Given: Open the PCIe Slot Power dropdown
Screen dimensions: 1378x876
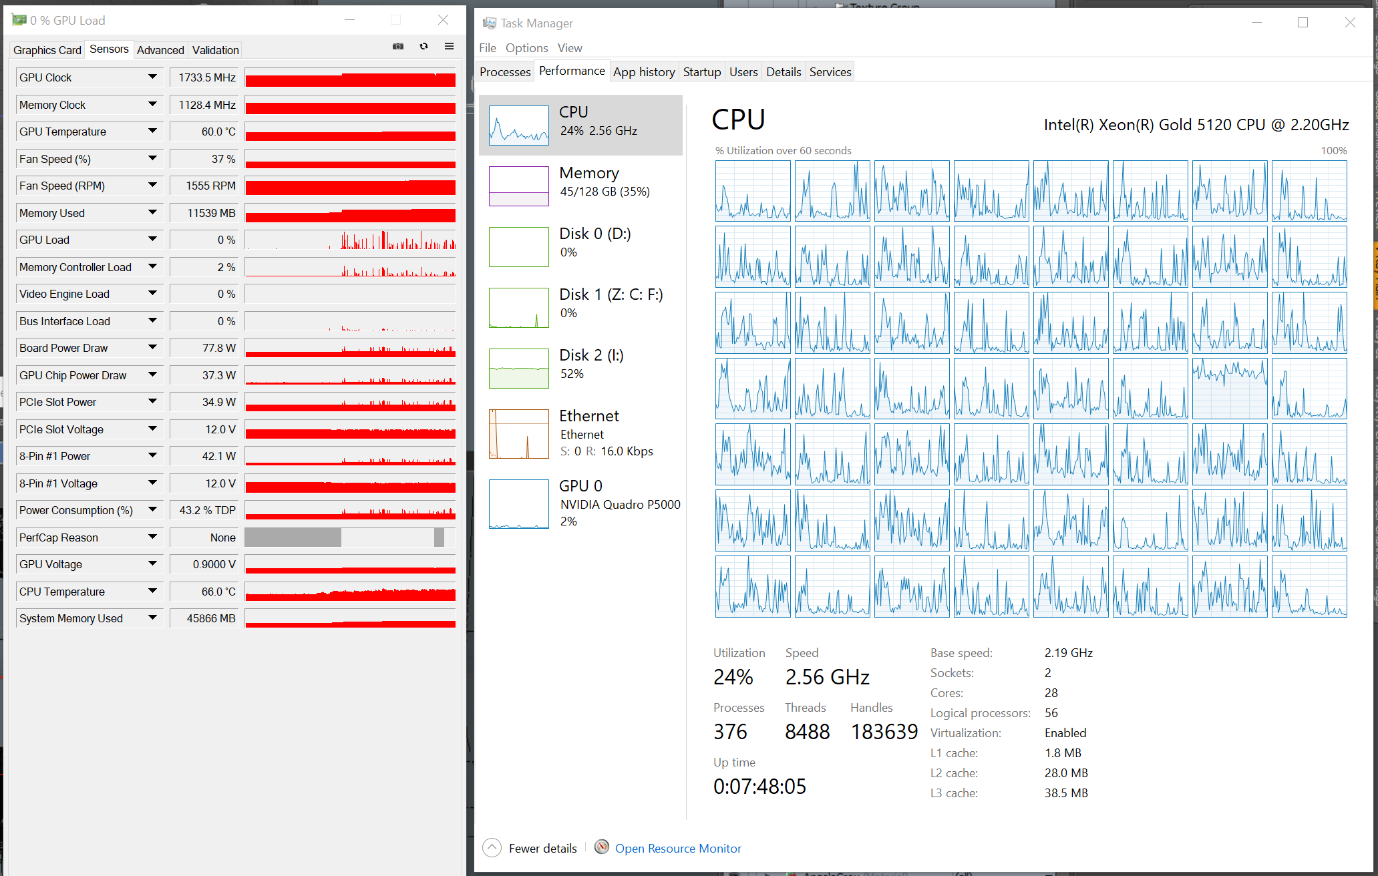Looking at the screenshot, I should pyautogui.click(x=152, y=402).
